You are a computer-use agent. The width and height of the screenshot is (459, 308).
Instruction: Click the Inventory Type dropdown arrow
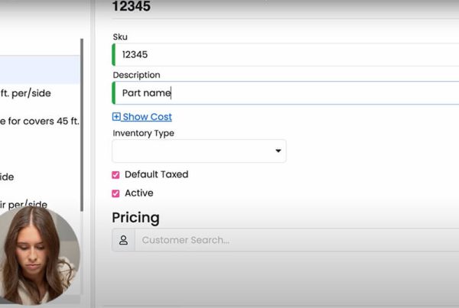278,151
